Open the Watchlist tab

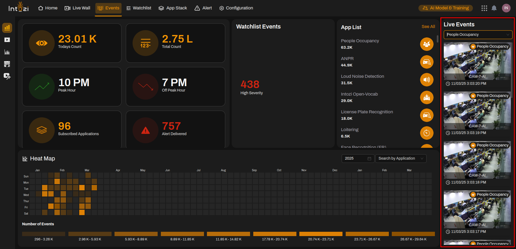139,8
